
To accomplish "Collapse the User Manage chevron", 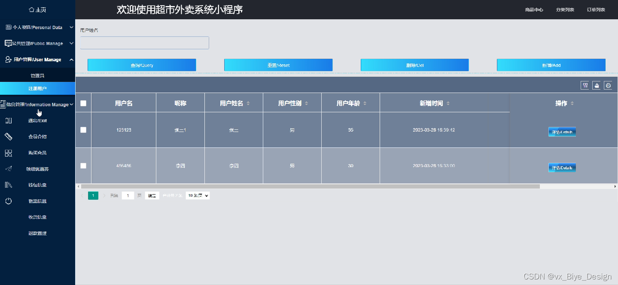I will pos(71,60).
